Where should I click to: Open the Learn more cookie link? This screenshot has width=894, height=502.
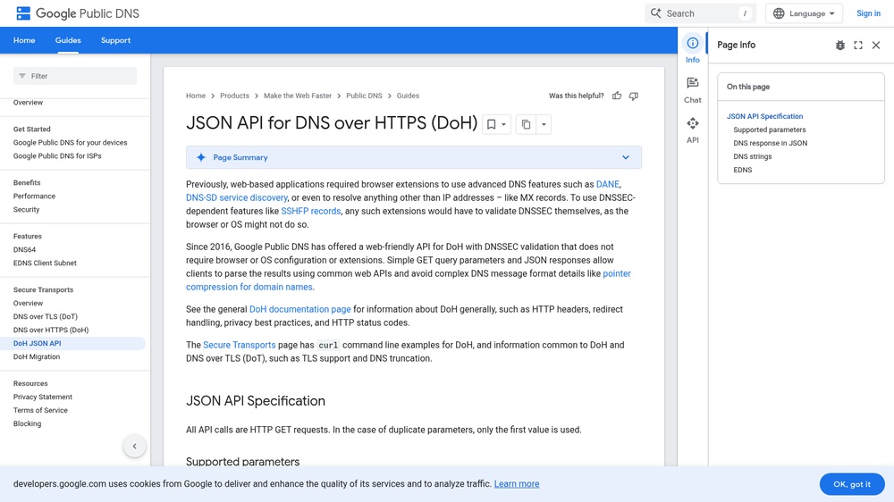coord(517,484)
